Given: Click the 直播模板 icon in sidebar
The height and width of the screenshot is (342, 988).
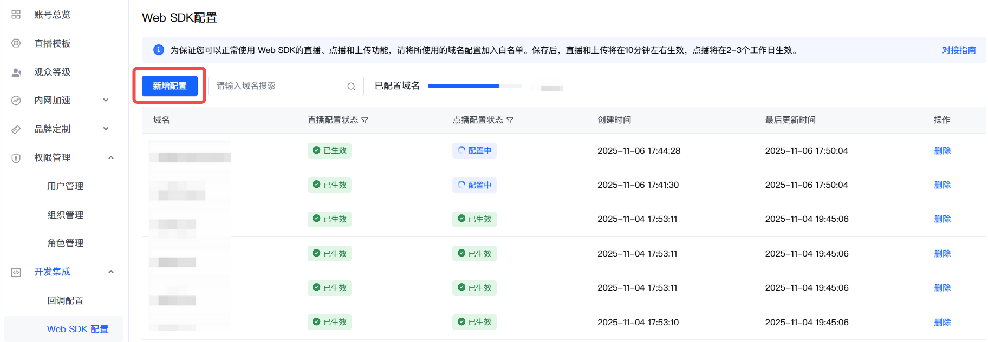Looking at the screenshot, I should click(16, 43).
